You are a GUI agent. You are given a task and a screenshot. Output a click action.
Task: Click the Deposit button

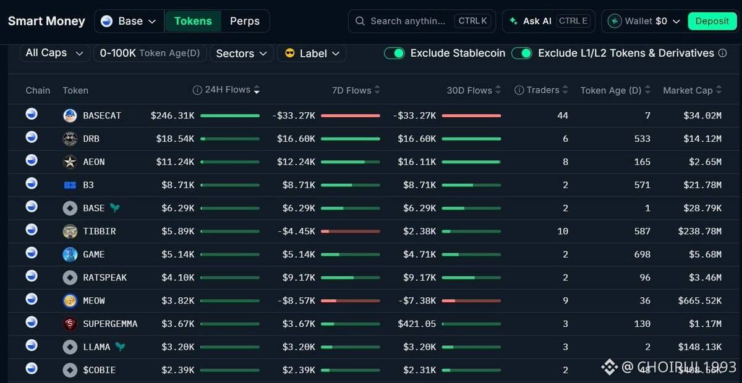[712, 21]
